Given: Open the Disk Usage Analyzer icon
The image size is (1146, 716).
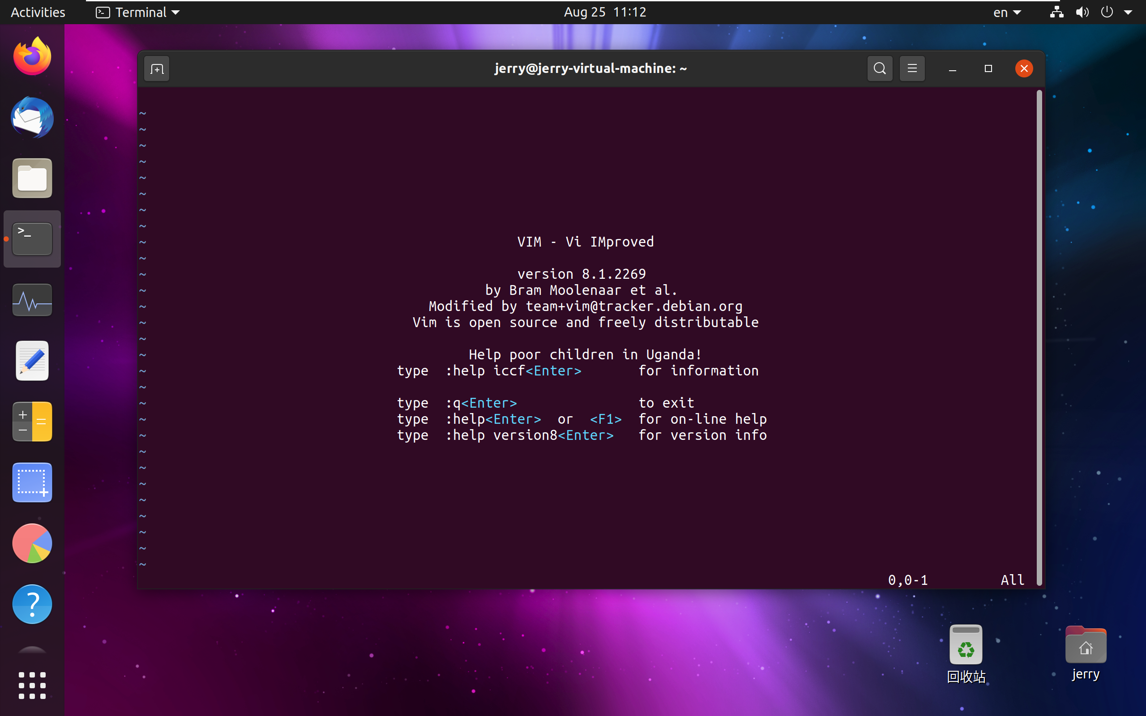Looking at the screenshot, I should (x=32, y=543).
